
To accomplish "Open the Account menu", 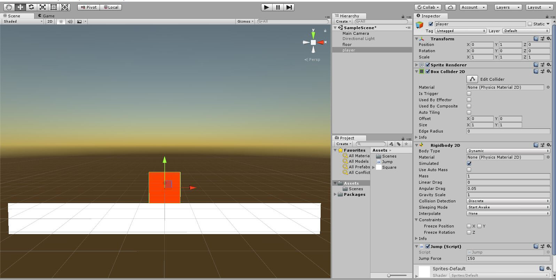I will pos(473,7).
